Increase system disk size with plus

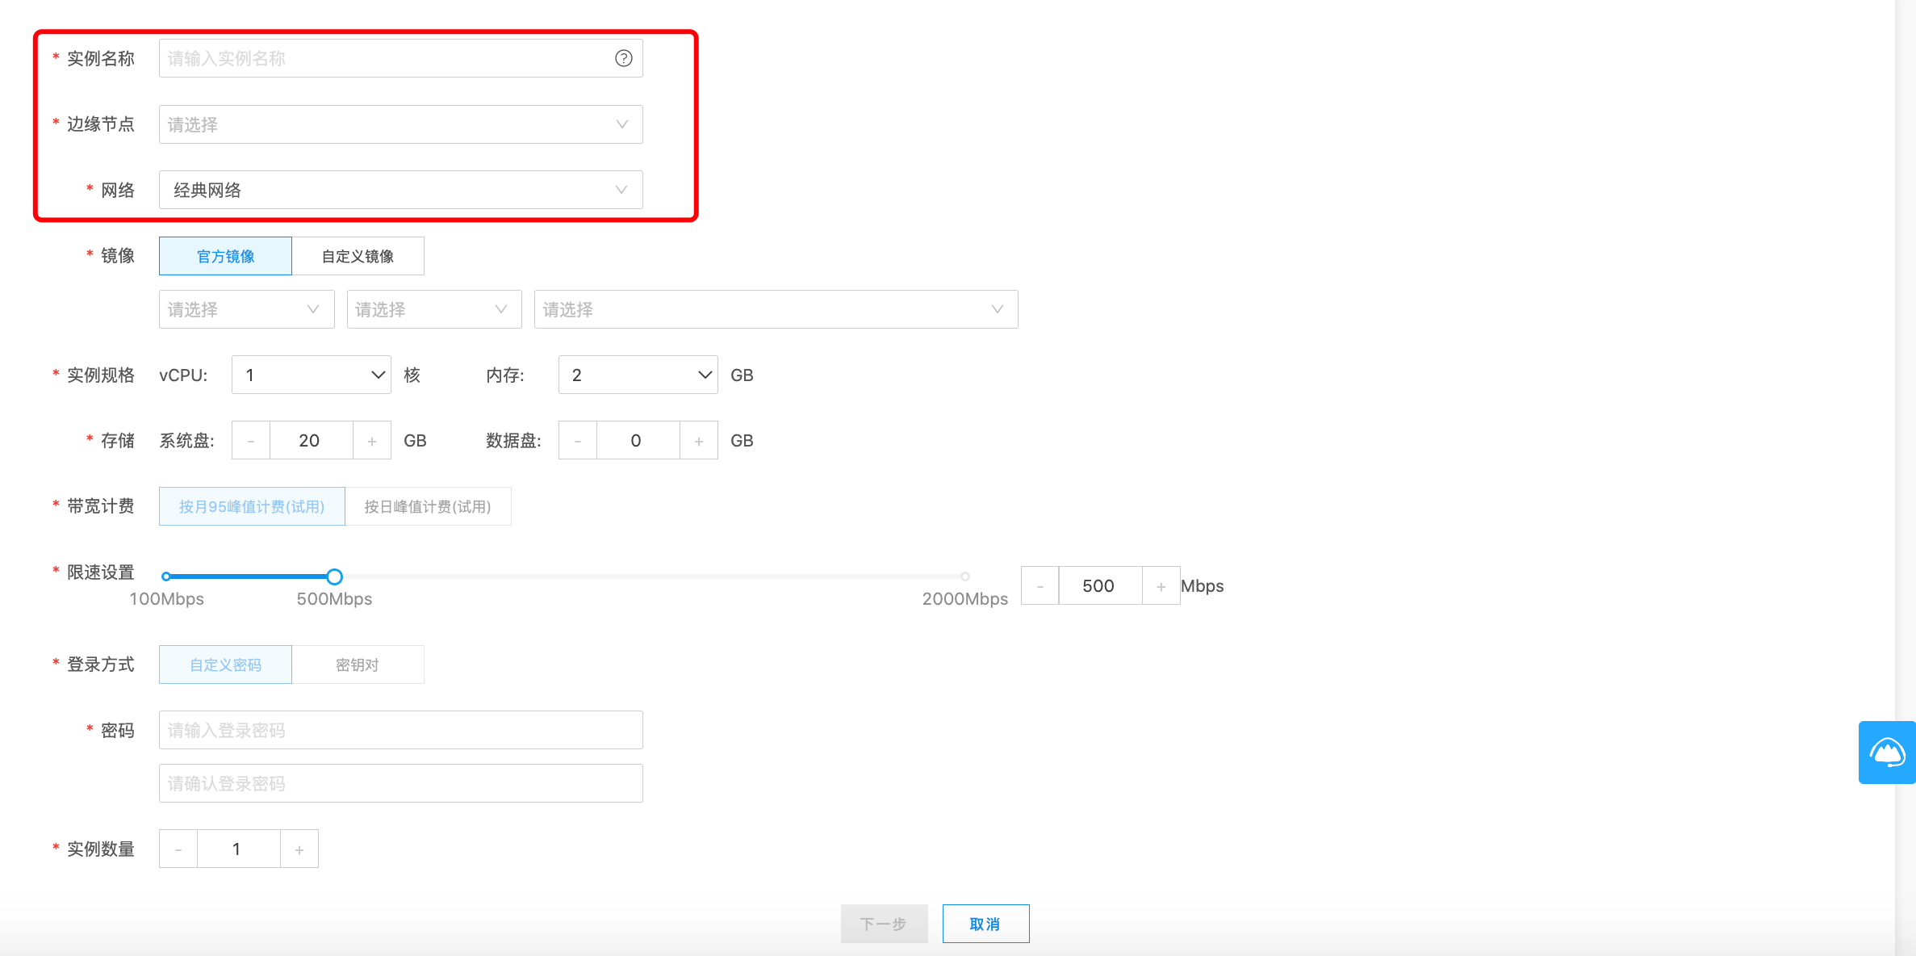(x=372, y=441)
